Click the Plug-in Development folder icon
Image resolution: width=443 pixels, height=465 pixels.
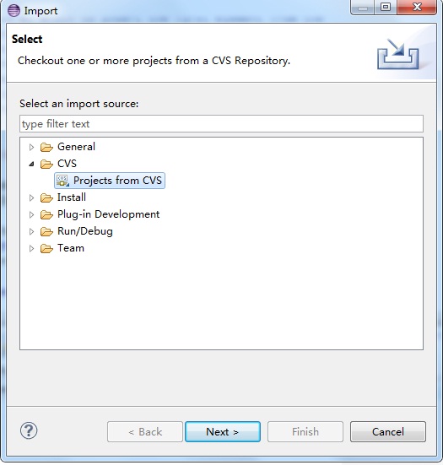tap(46, 214)
